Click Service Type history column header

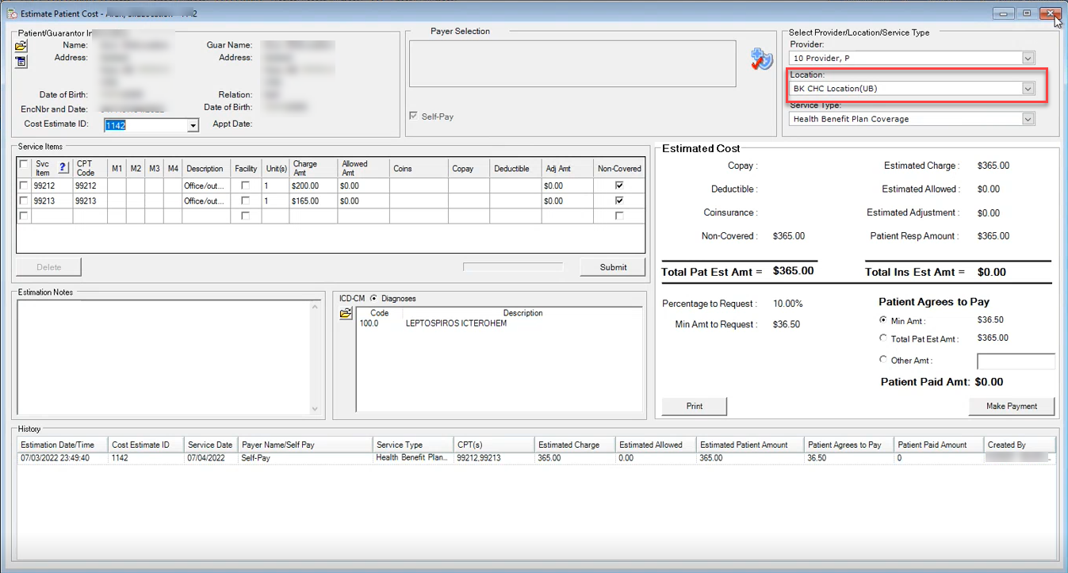pyautogui.click(x=413, y=445)
